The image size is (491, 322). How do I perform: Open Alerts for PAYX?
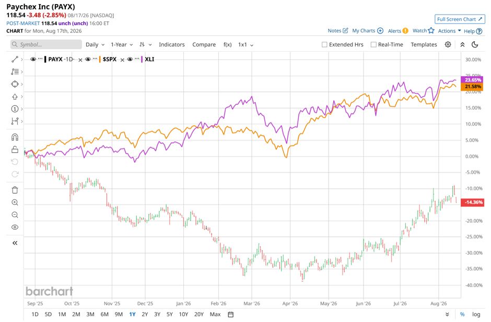pos(398,31)
